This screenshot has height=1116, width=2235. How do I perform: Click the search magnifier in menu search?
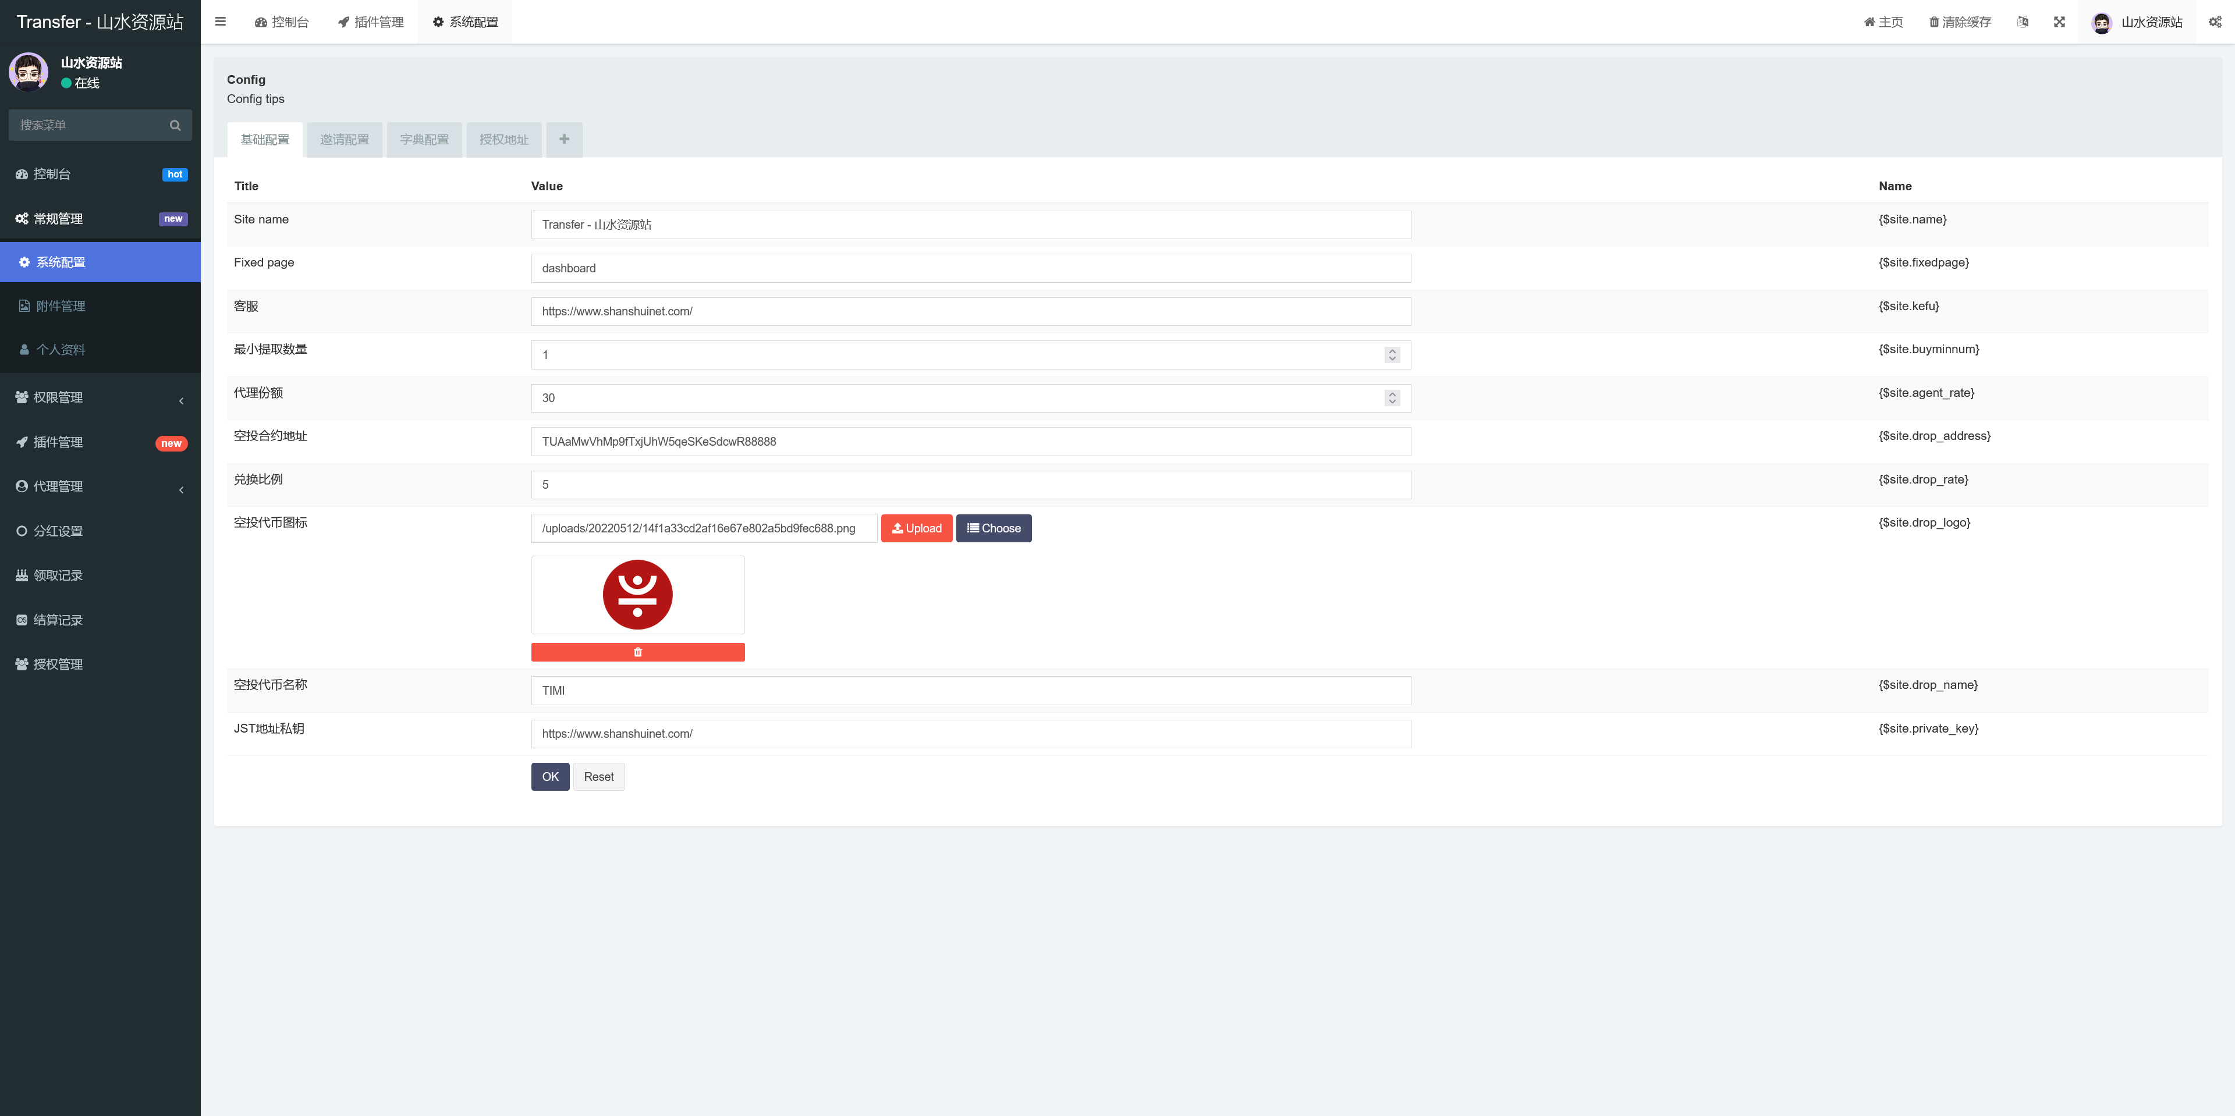(x=175, y=125)
